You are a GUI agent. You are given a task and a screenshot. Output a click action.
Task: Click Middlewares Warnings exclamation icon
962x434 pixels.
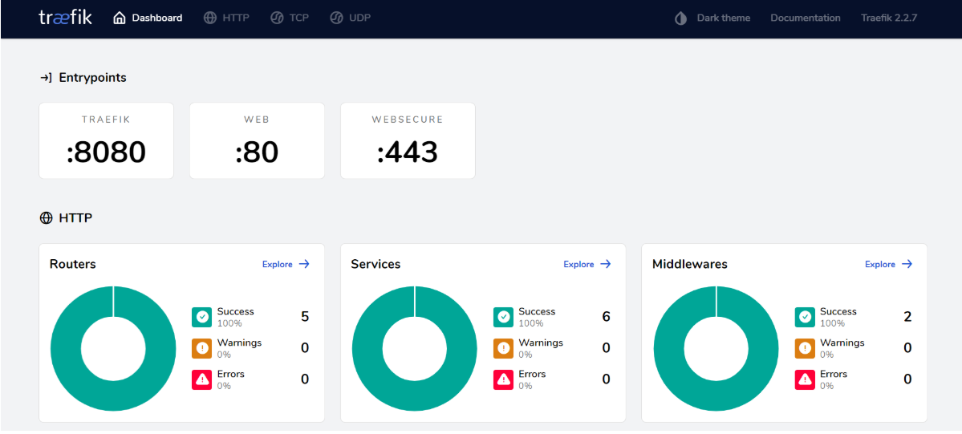click(x=805, y=348)
